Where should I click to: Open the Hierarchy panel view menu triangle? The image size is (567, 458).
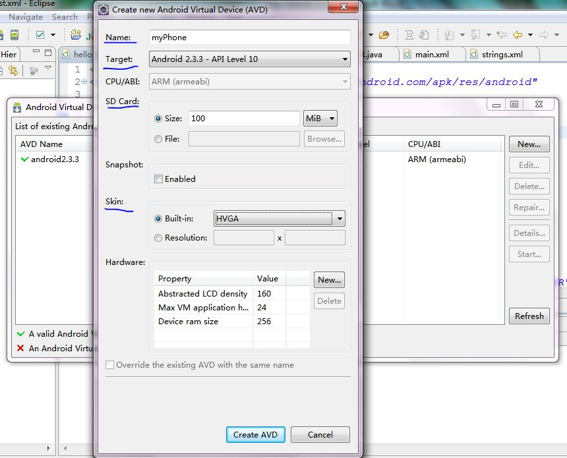[x=48, y=68]
